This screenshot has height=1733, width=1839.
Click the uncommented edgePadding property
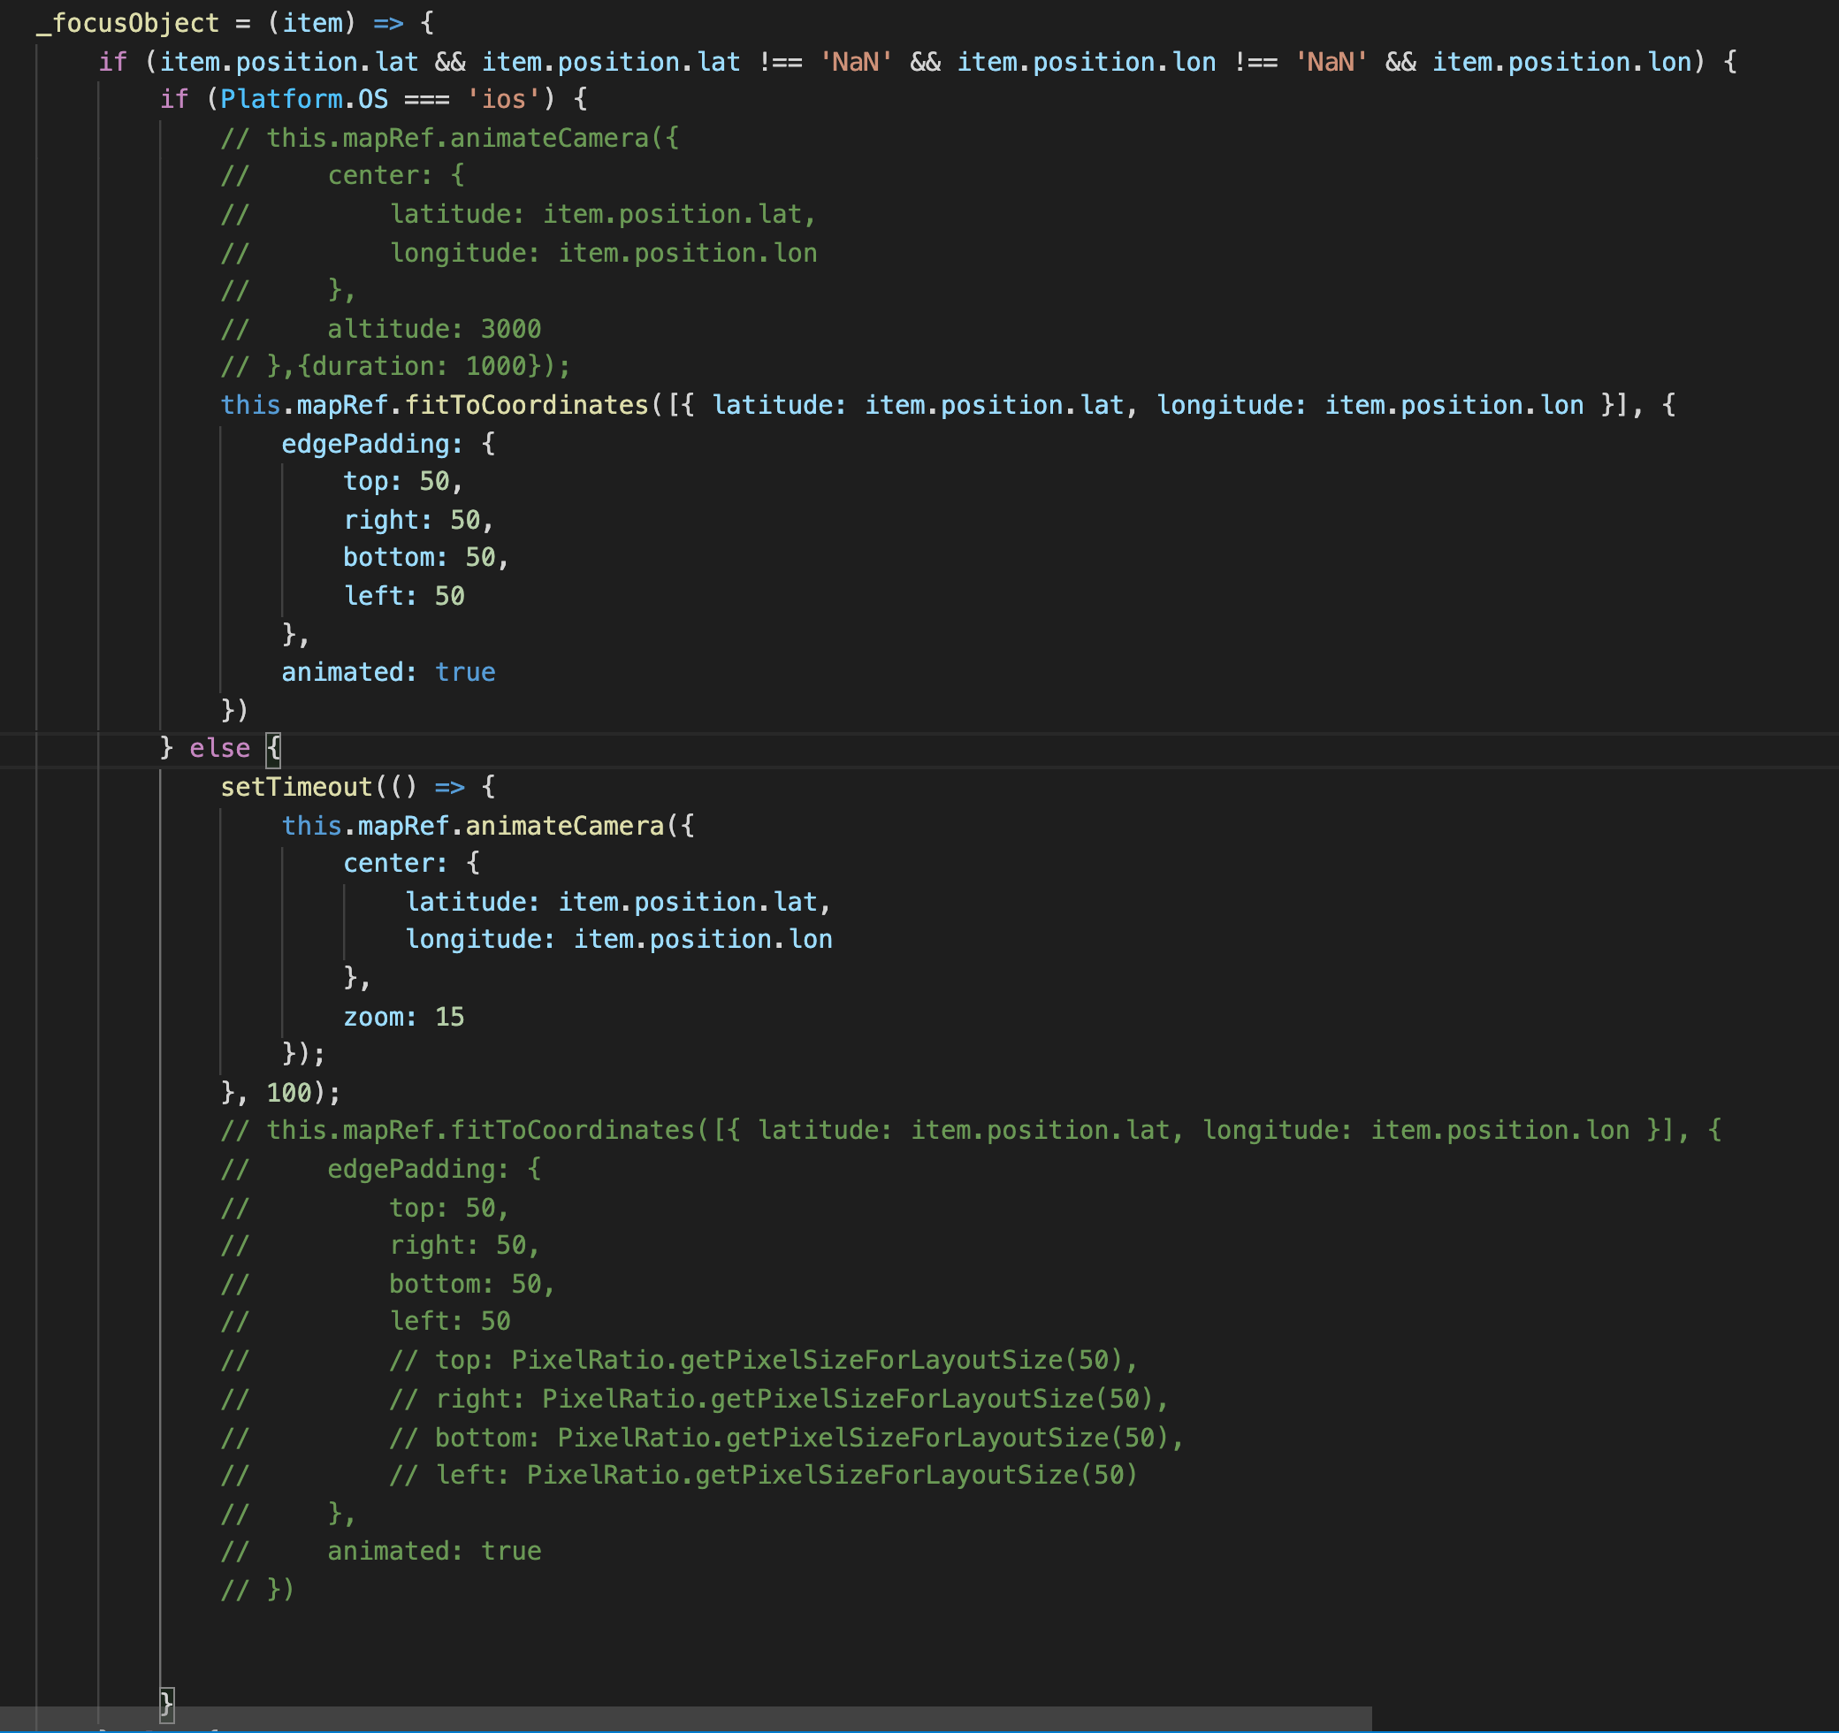[371, 444]
